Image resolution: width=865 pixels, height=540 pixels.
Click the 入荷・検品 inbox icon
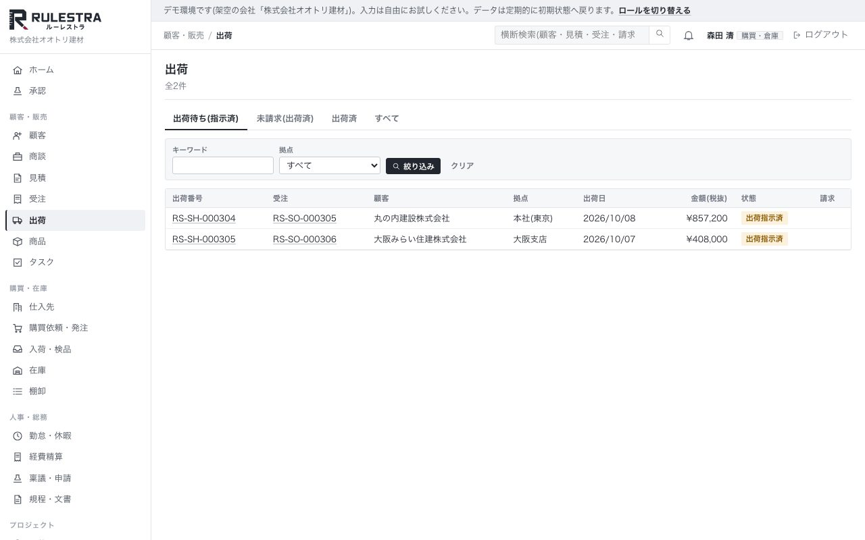pos(18,350)
